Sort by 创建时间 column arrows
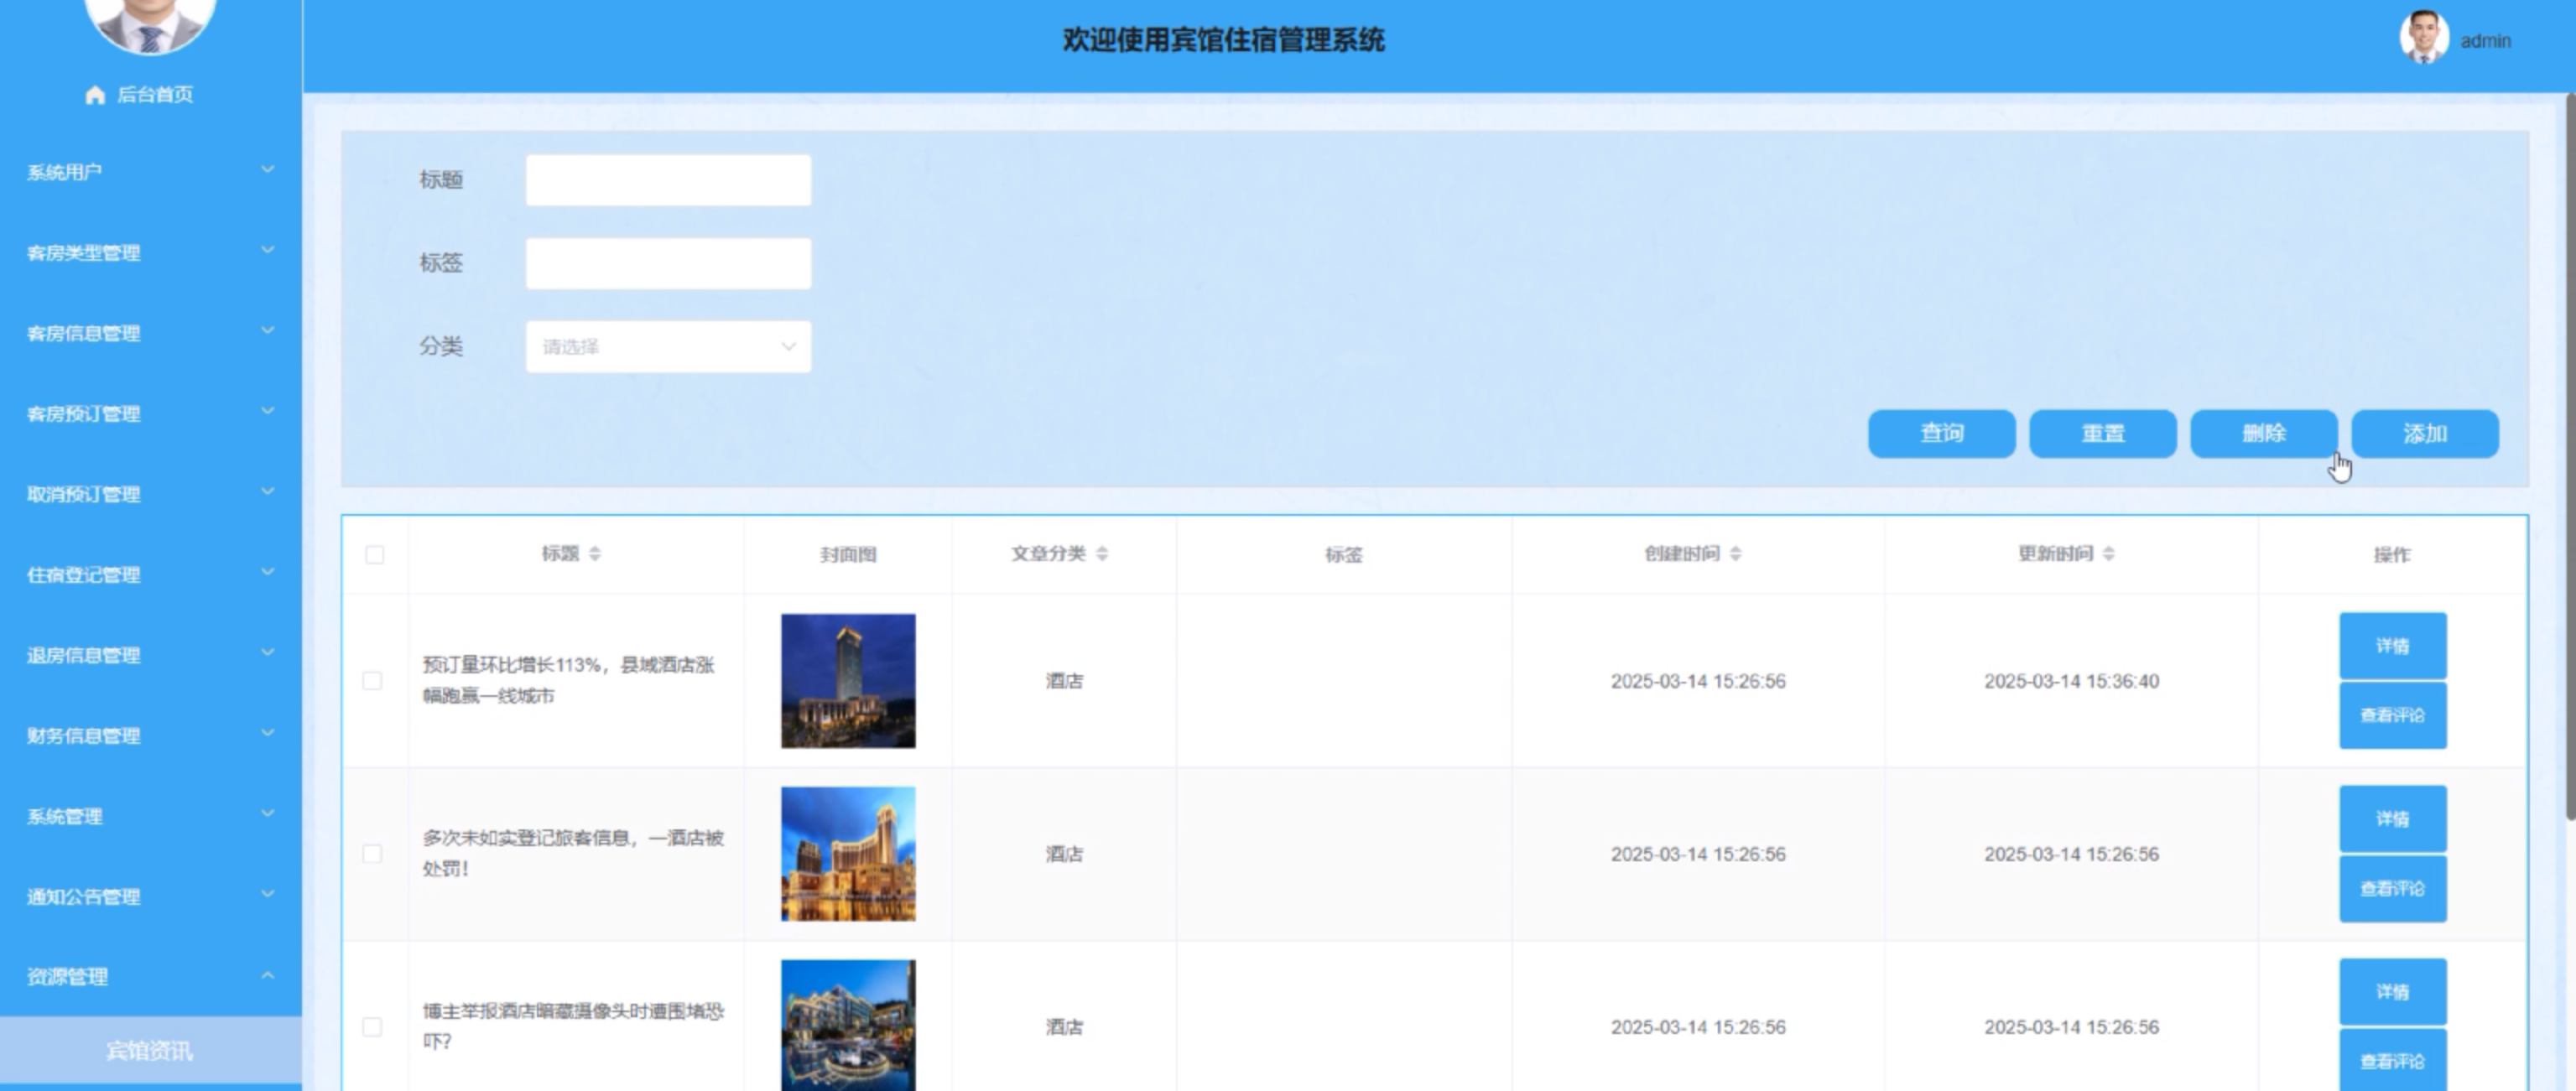 [1735, 554]
